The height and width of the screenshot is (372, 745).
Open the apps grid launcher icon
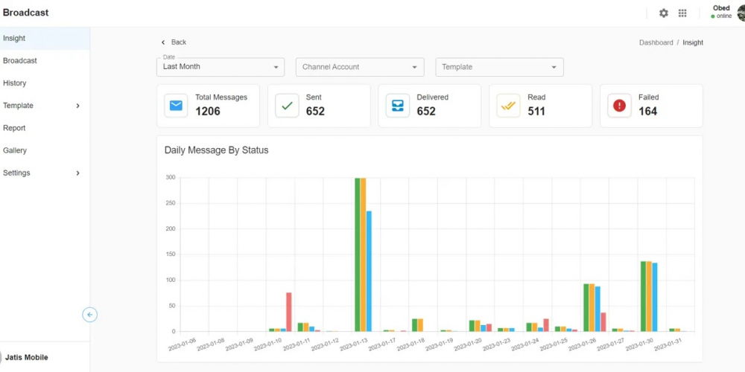coord(682,13)
